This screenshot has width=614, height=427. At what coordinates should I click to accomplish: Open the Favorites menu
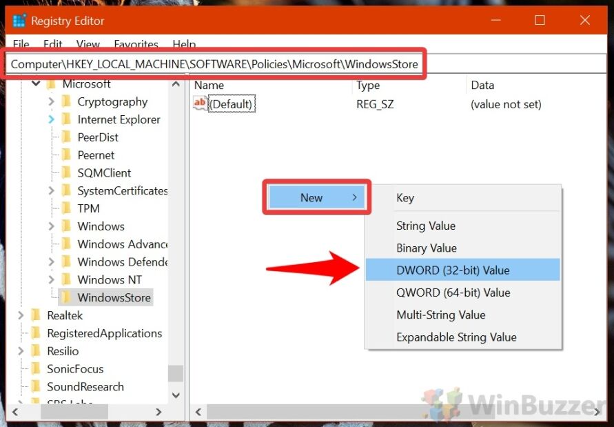point(136,43)
